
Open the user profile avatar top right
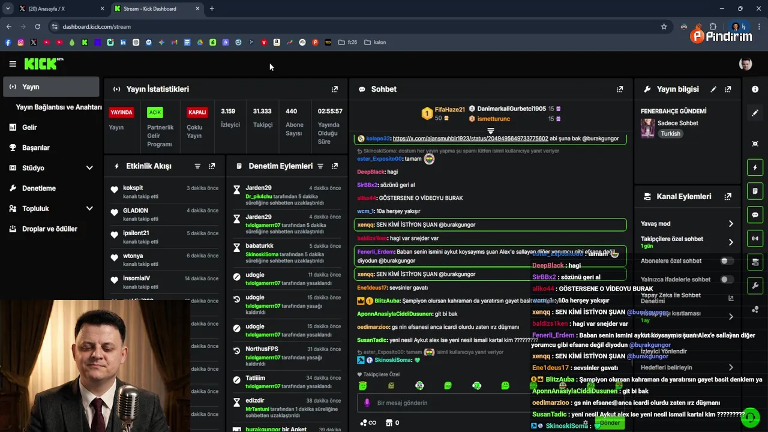point(745,64)
